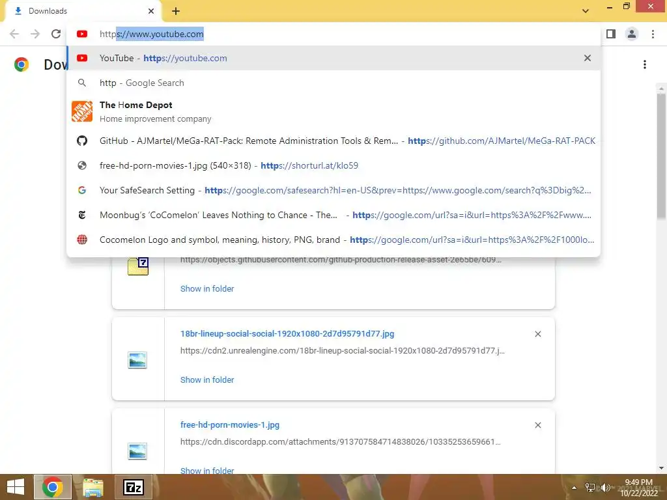Select the YouTube youtube.com suggestion

333,58
